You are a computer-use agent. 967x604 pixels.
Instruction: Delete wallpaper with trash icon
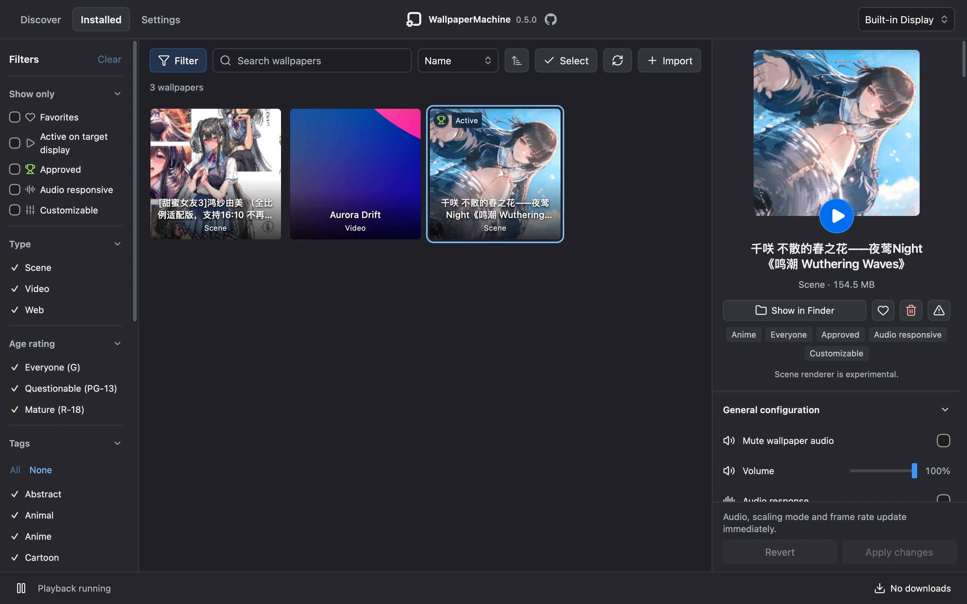pyautogui.click(x=911, y=310)
